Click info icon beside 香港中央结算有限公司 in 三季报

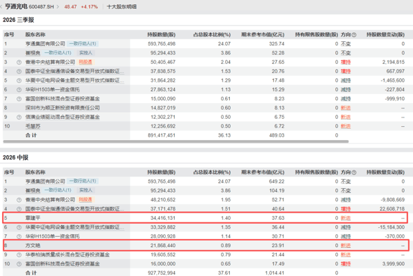[19, 62]
